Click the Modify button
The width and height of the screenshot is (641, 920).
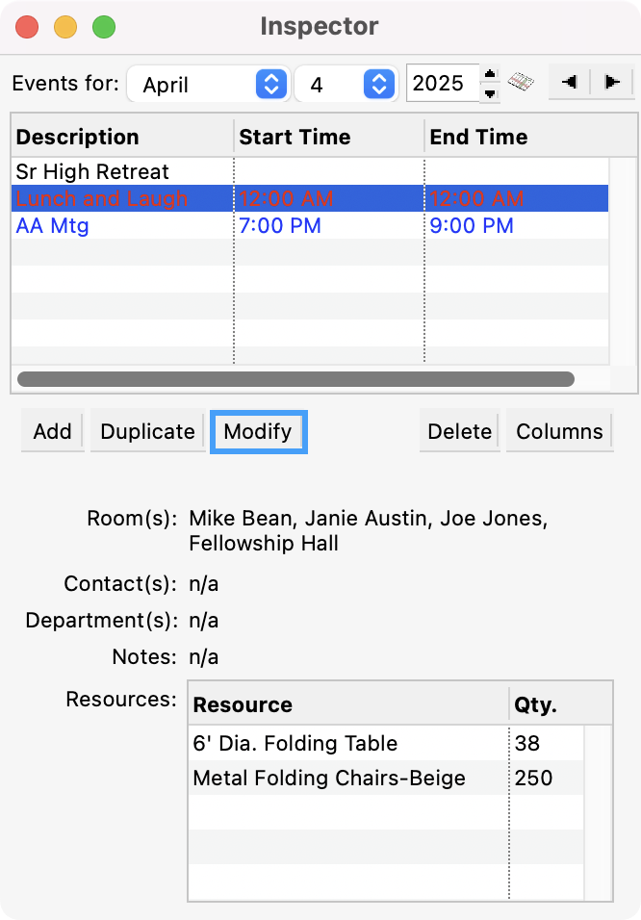(x=258, y=432)
